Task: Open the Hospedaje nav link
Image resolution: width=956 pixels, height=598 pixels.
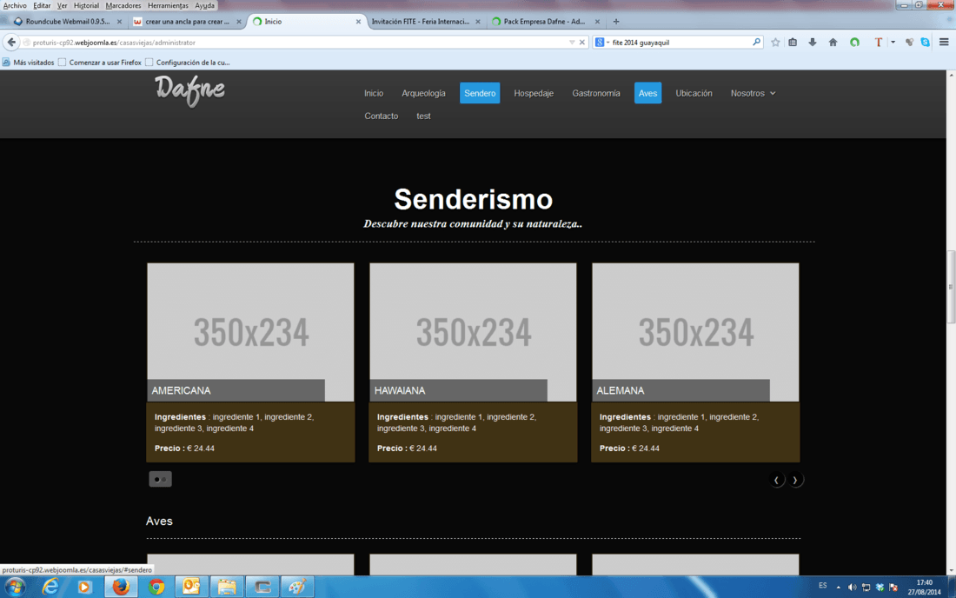Action: pyautogui.click(x=534, y=93)
